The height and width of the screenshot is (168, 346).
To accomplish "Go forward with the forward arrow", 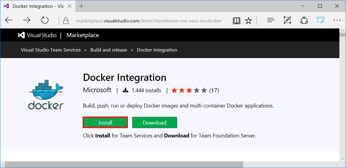I will click(27, 20).
